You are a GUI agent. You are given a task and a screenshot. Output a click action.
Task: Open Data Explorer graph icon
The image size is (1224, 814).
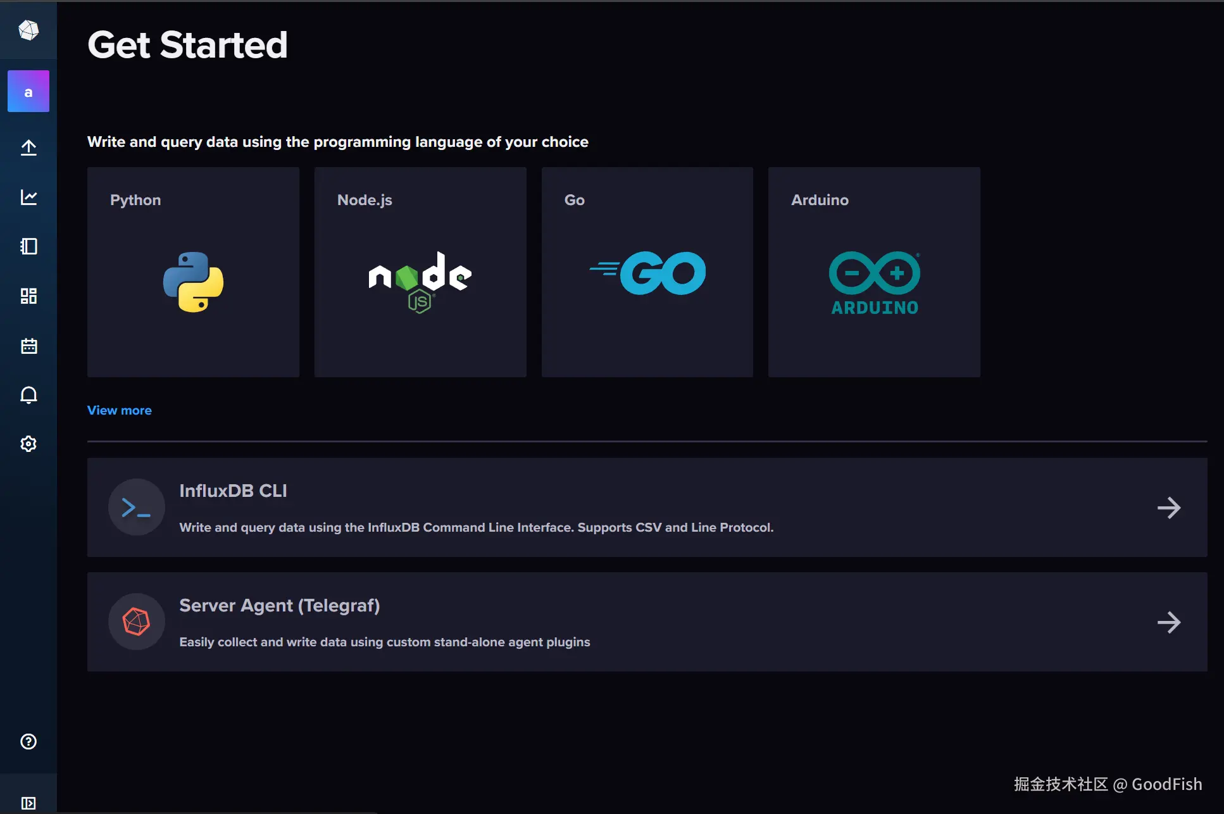click(28, 197)
